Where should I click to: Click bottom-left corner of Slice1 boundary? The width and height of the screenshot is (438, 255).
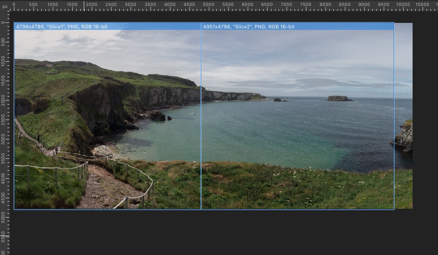(14, 209)
